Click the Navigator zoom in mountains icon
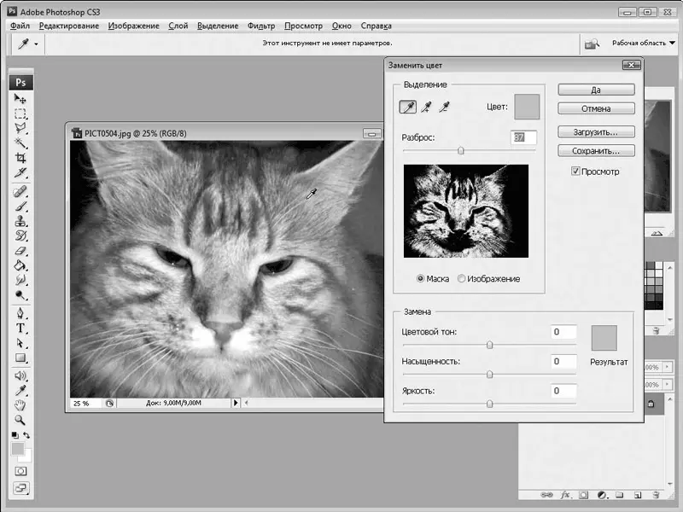The width and height of the screenshot is (683, 512). click(657, 233)
